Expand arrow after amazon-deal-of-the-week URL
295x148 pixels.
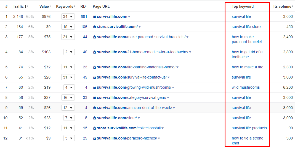tap(174, 108)
